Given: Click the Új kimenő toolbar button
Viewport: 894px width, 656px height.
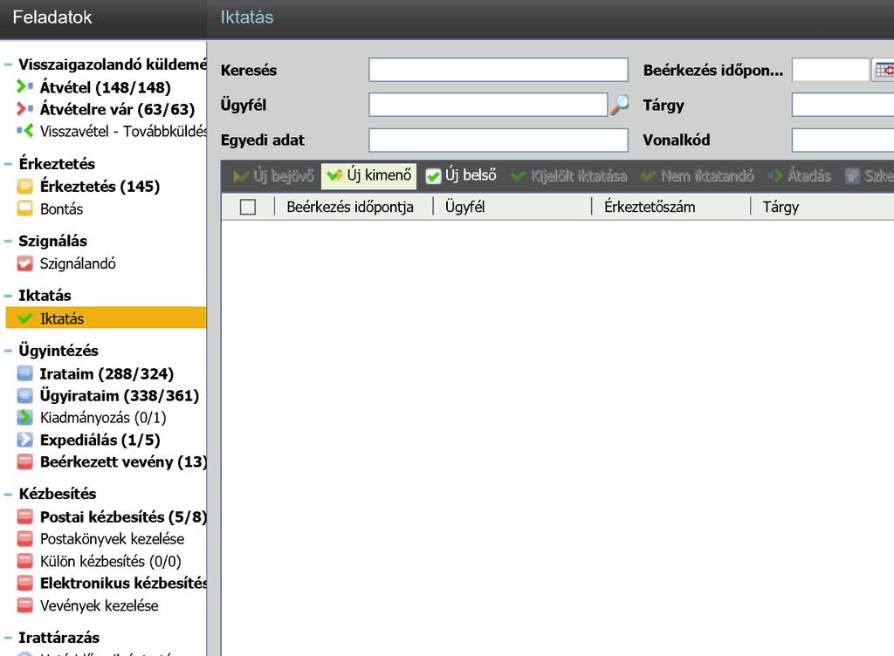Looking at the screenshot, I should [x=368, y=176].
